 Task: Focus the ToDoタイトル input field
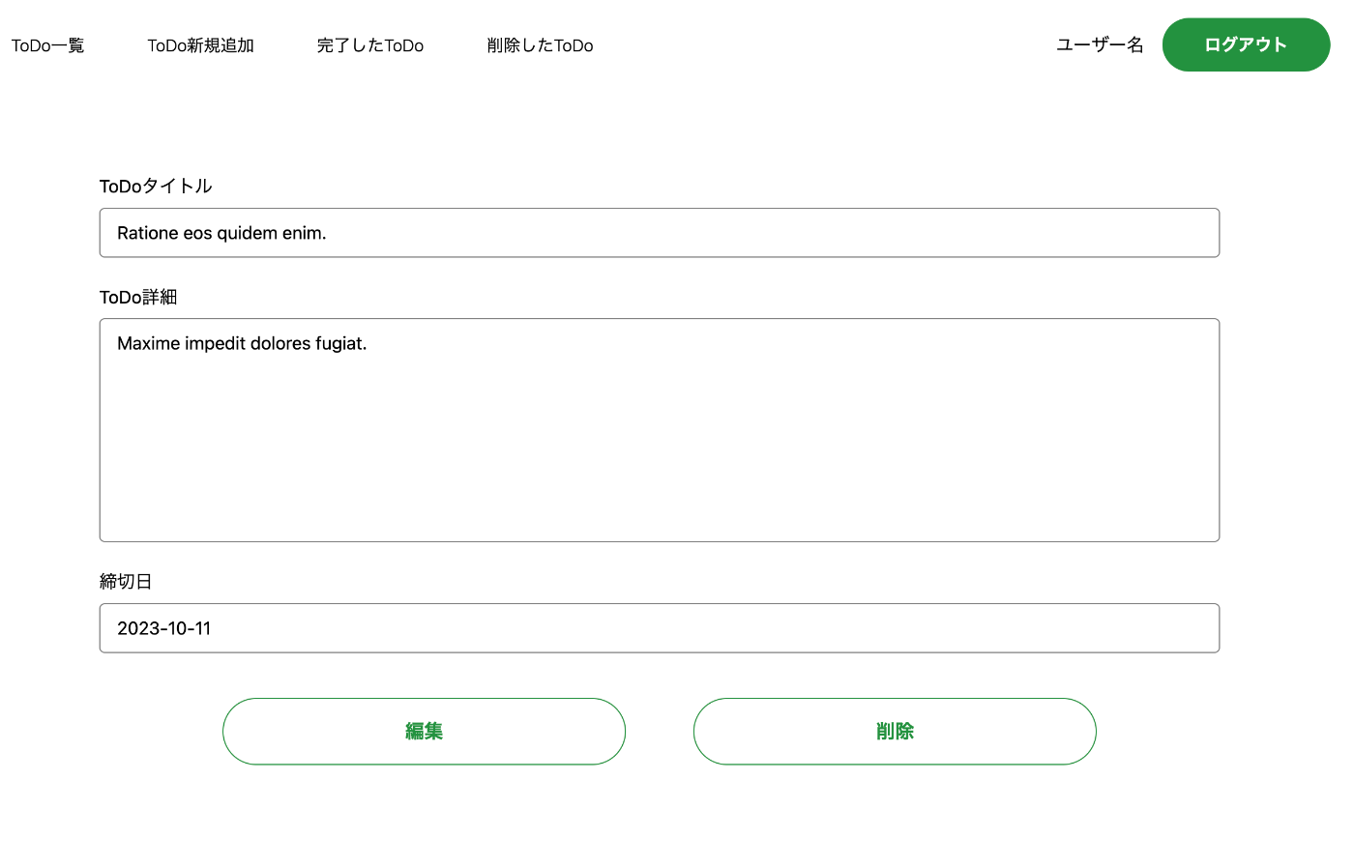point(660,233)
